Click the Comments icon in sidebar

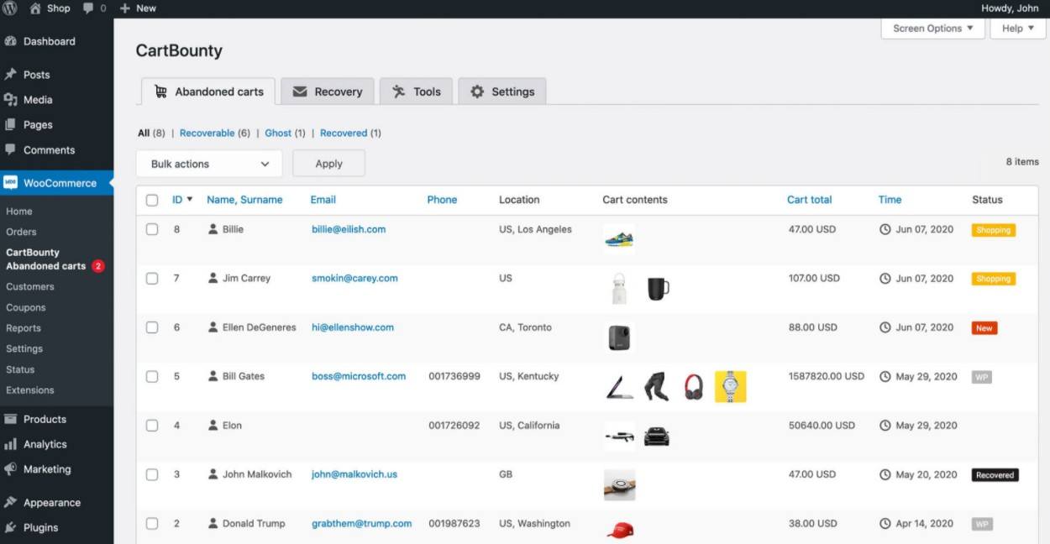[11, 149]
